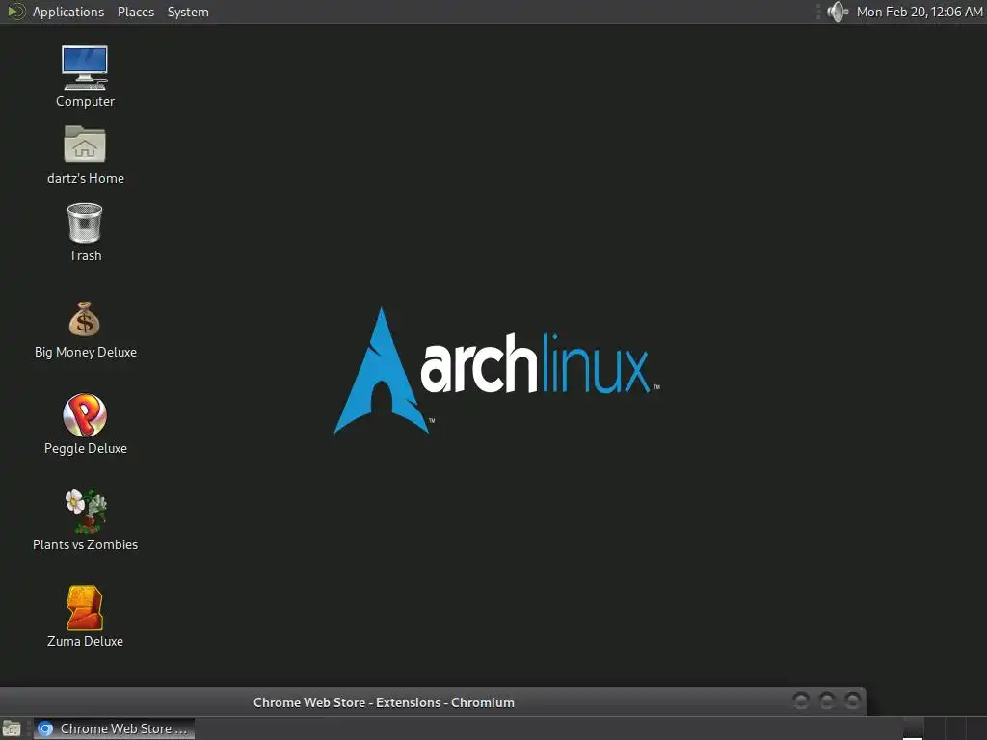Click the first Chromium title bar window button
Image resolution: width=987 pixels, height=740 pixels.
(801, 700)
